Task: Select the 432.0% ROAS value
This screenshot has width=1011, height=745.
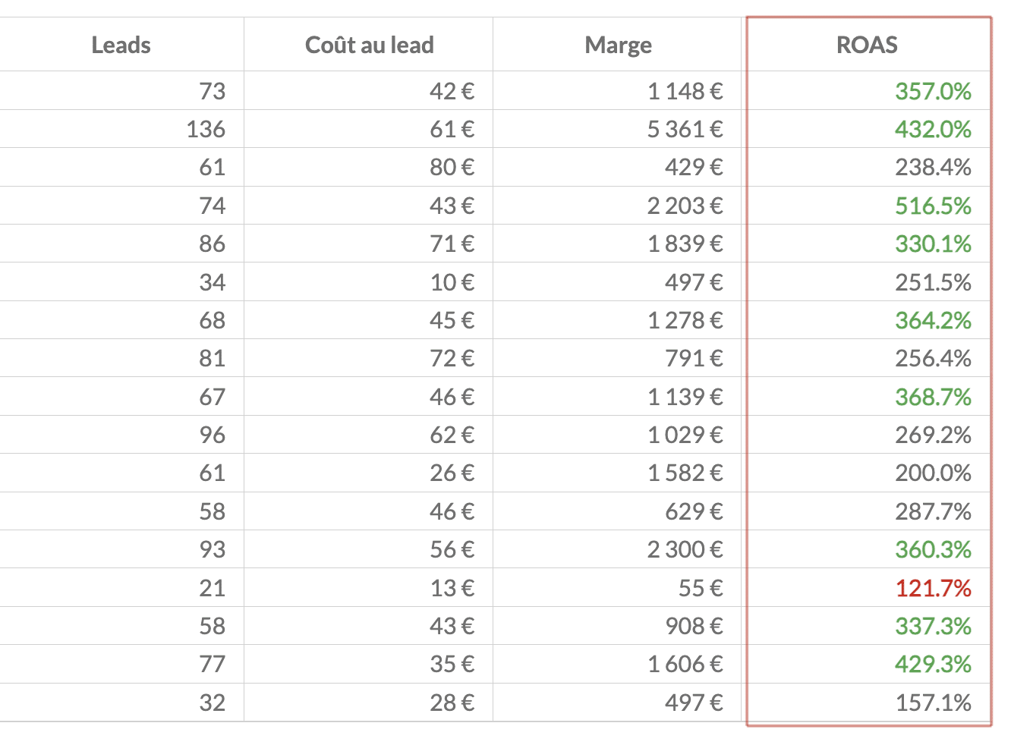Action: point(933,130)
